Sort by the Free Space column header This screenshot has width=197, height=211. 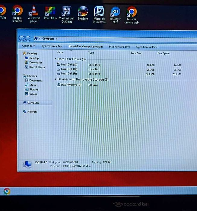[164, 53]
